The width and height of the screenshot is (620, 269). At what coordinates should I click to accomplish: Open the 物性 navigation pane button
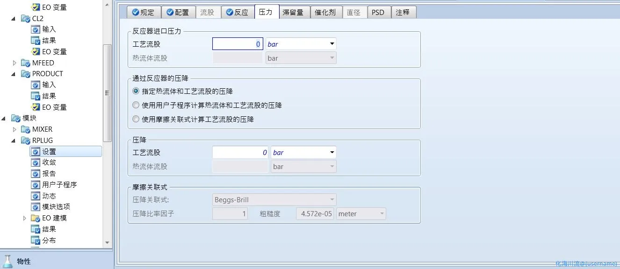point(57,261)
